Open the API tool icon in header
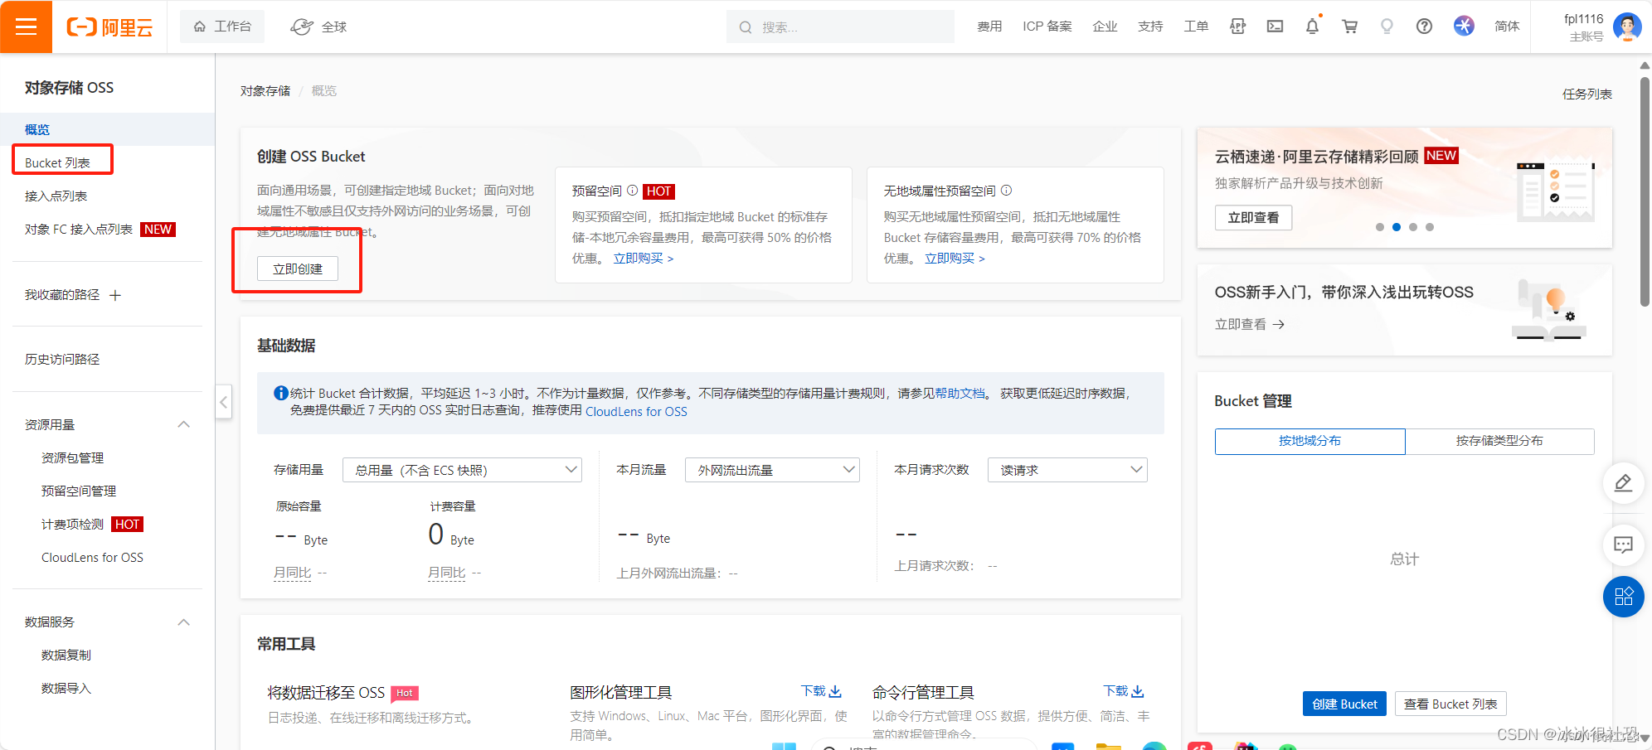Screen dimensions: 1652x750 click(x=1237, y=27)
